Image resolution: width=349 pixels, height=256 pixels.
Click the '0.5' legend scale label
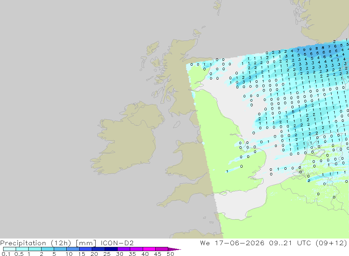click(19, 254)
